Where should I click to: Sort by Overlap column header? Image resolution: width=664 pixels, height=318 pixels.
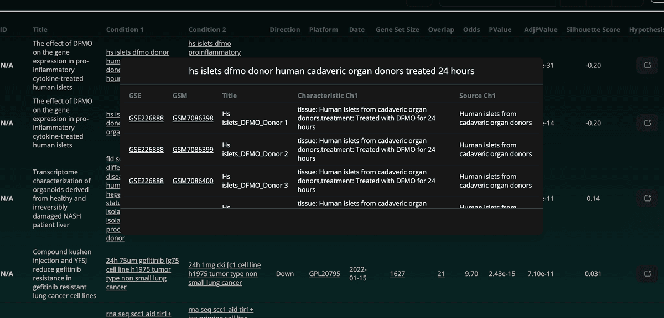click(441, 30)
